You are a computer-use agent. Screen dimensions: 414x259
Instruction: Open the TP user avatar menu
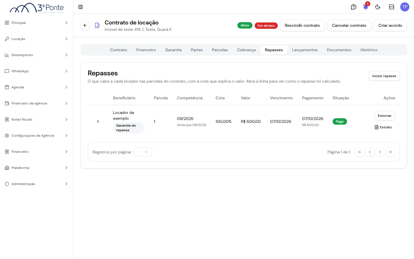[405, 7]
